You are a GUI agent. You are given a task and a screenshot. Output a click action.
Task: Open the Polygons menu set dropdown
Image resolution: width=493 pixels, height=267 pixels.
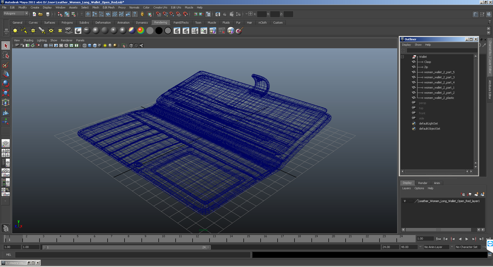click(16, 13)
